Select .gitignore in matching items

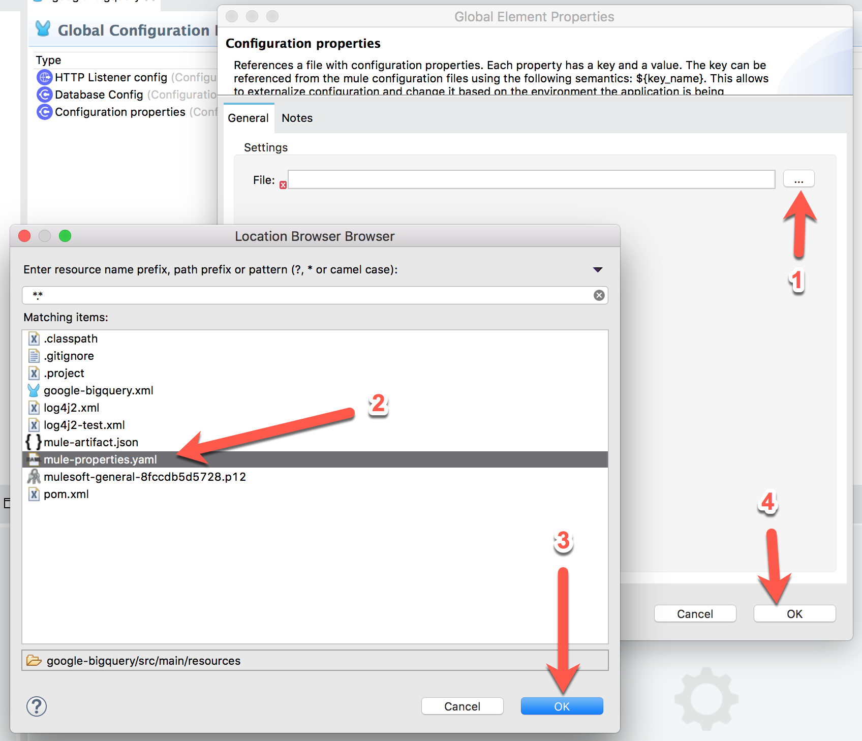pos(315,356)
